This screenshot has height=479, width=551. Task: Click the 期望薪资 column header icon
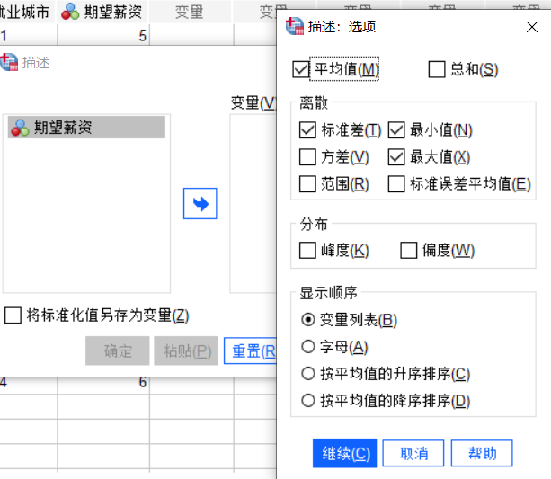[70, 12]
